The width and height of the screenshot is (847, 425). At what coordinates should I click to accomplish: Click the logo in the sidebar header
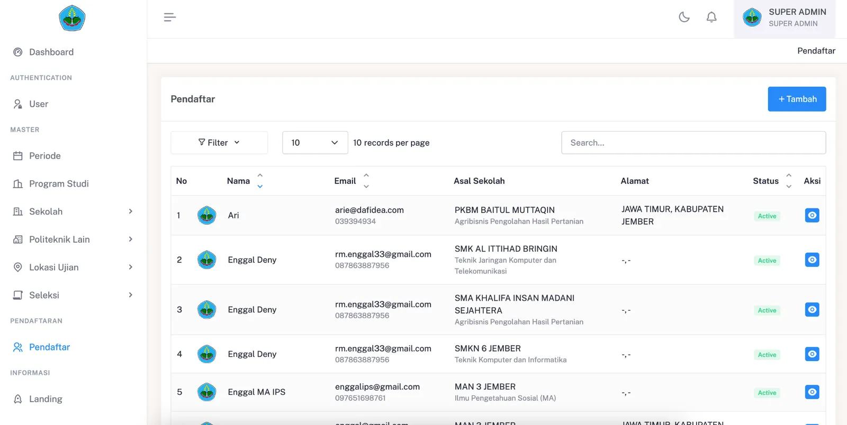(72, 18)
